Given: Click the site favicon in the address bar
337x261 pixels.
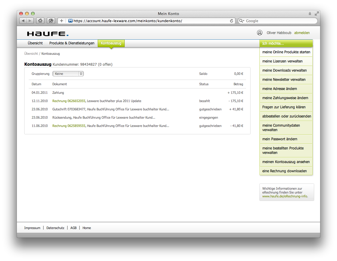Looking at the screenshot, I should (70, 21).
